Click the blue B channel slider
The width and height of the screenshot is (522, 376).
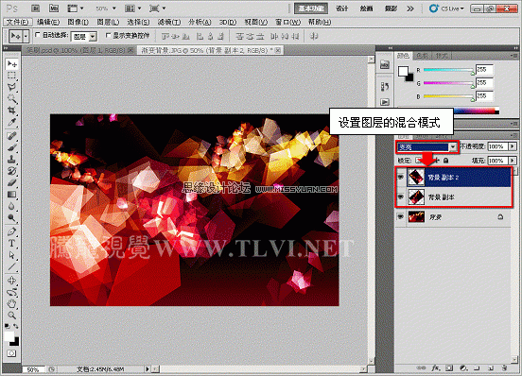pos(448,96)
